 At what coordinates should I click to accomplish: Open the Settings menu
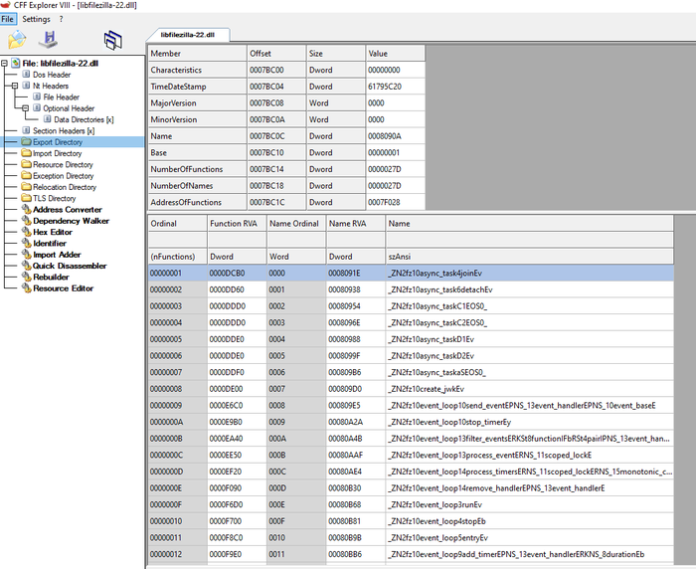pyautogui.click(x=36, y=19)
